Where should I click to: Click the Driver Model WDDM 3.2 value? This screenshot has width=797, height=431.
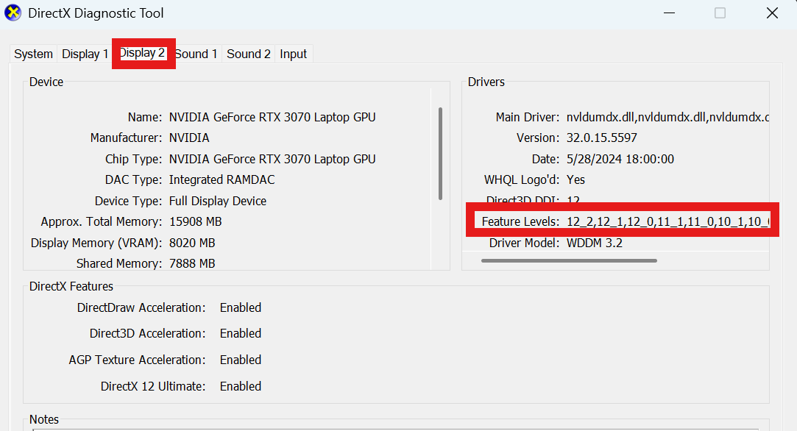pos(594,243)
